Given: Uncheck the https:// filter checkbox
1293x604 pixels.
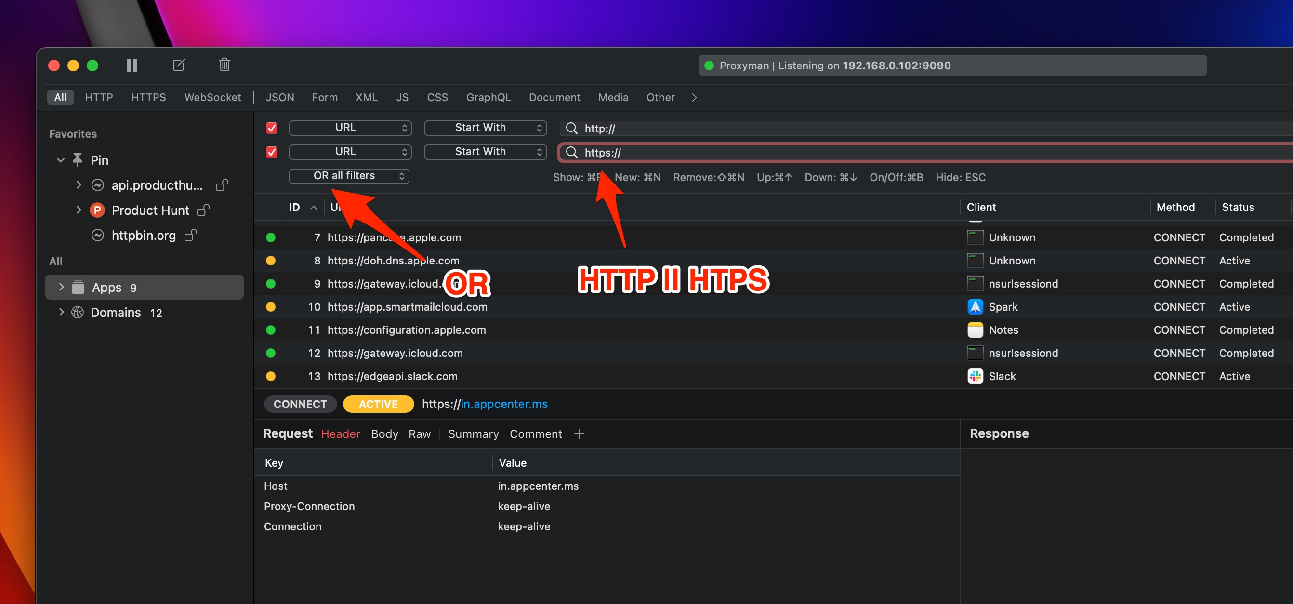Looking at the screenshot, I should 271,152.
